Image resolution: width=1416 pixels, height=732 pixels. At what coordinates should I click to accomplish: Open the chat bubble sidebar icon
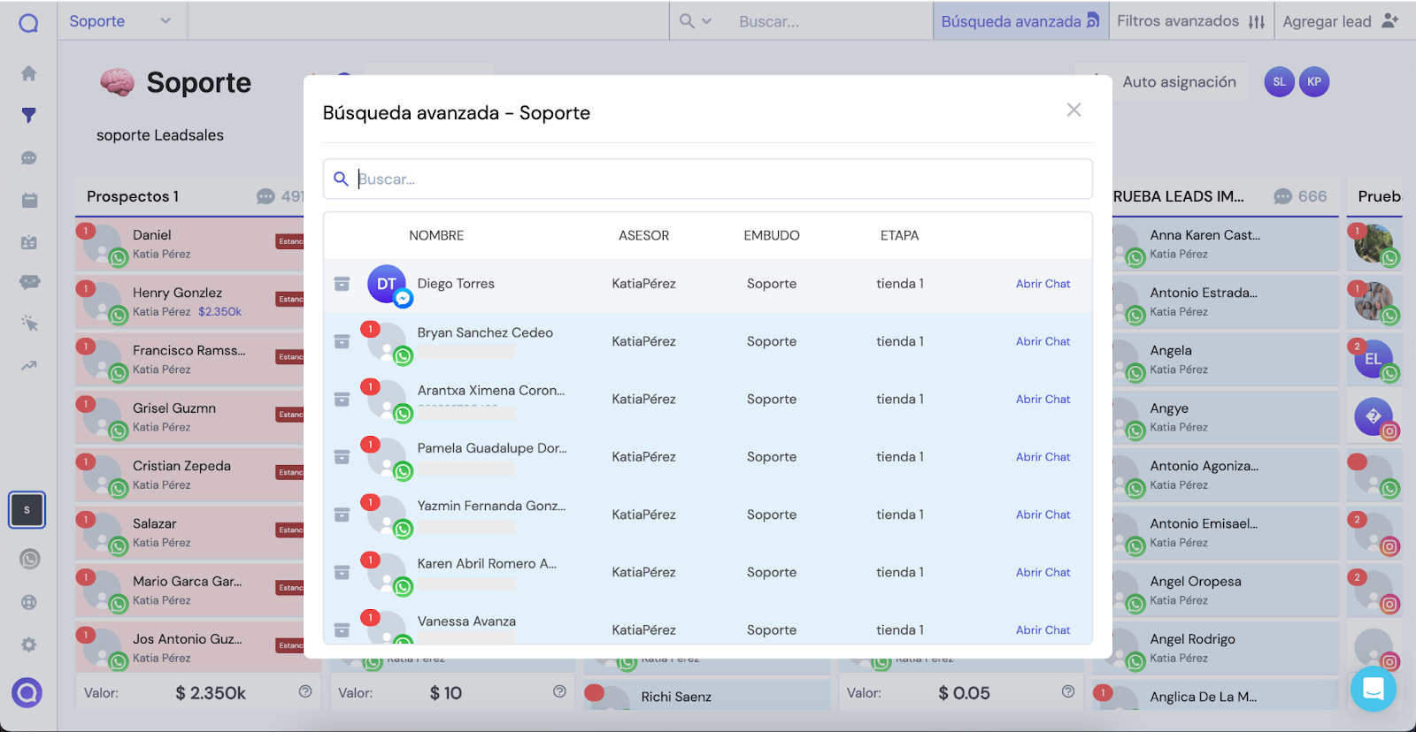tap(28, 158)
